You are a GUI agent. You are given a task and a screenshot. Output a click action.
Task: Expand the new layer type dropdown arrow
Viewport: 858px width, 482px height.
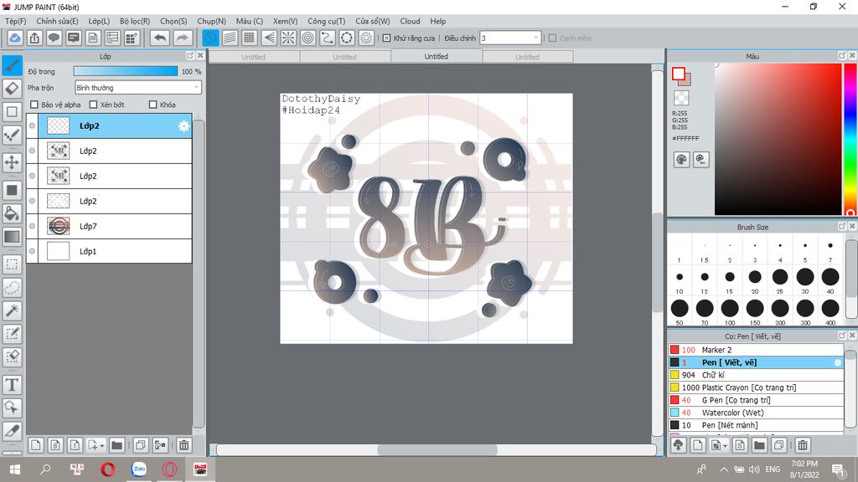point(101,446)
